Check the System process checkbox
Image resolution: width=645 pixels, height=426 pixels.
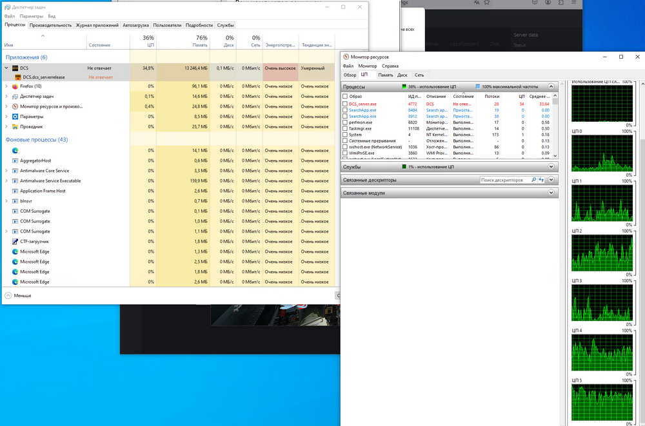[x=345, y=135]
